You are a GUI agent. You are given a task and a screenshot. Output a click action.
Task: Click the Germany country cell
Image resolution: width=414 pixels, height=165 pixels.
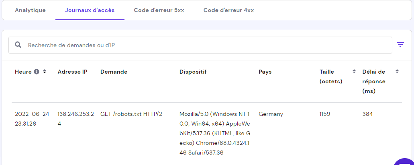tap(271, 114)
